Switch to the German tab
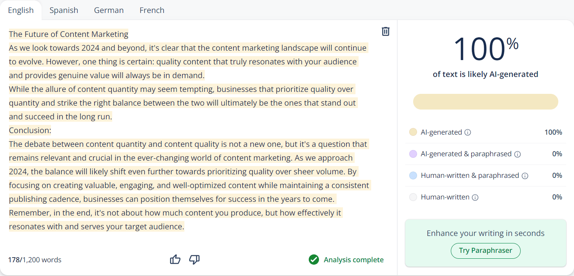This screenshot has height=276, width=574. click(109, 10)
